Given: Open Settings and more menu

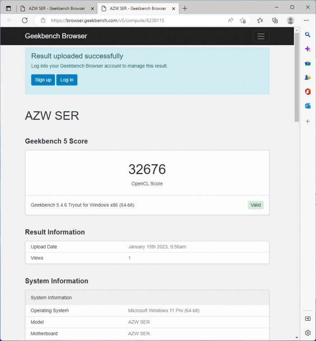Looking at the screenshot, I should click(306, 20).
